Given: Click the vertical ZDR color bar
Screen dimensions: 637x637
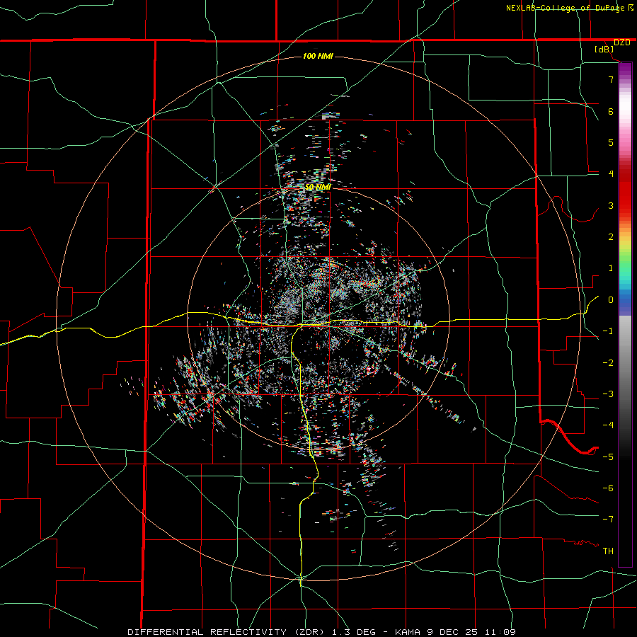Looking at the screenshot, I should (625, 315).
